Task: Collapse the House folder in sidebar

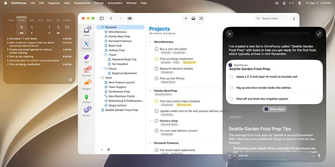Action: point(102,68)
